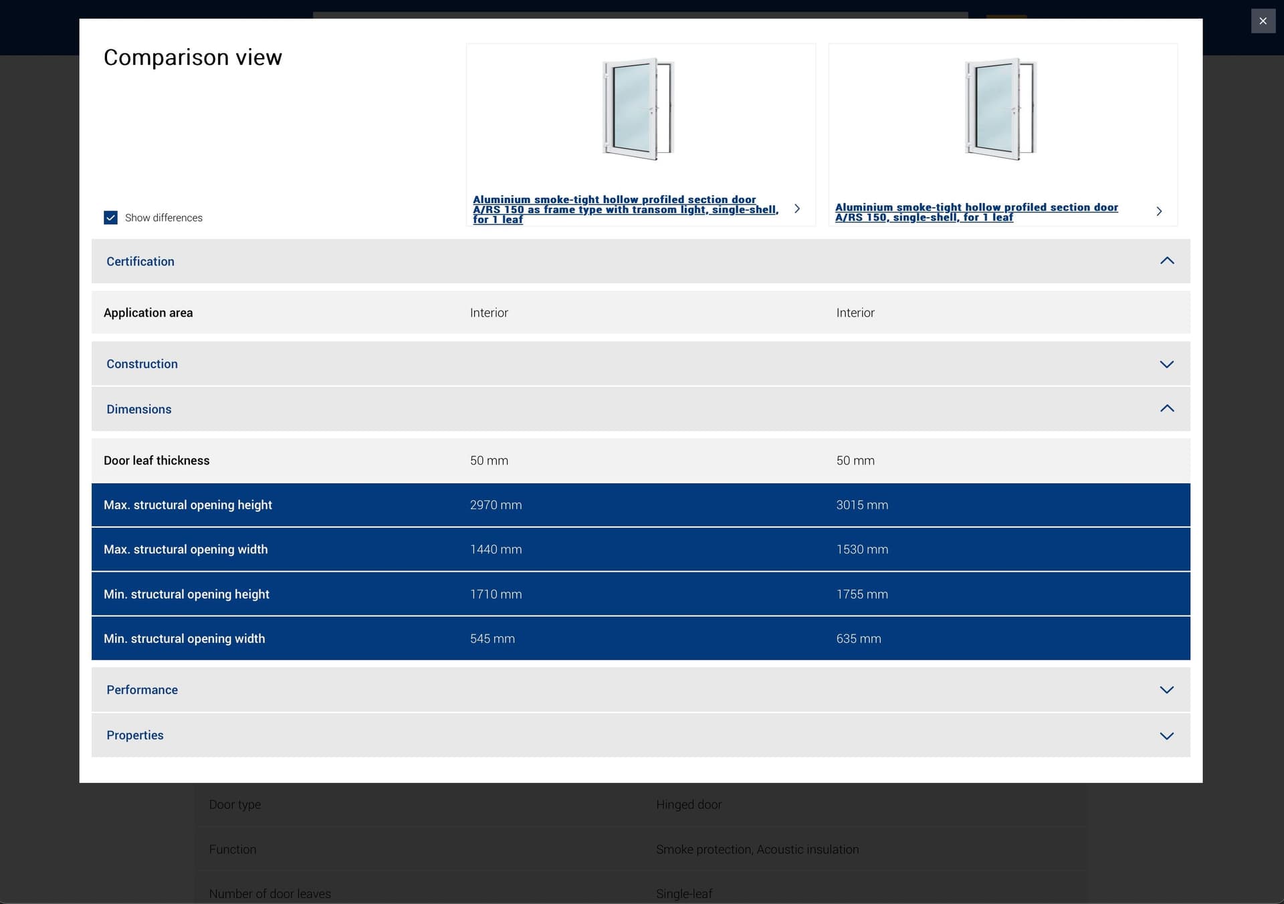The width and height of the screenshot is (1284, 904).
Task: Click the 1710 mm value
Action: (x=496, y=594)
